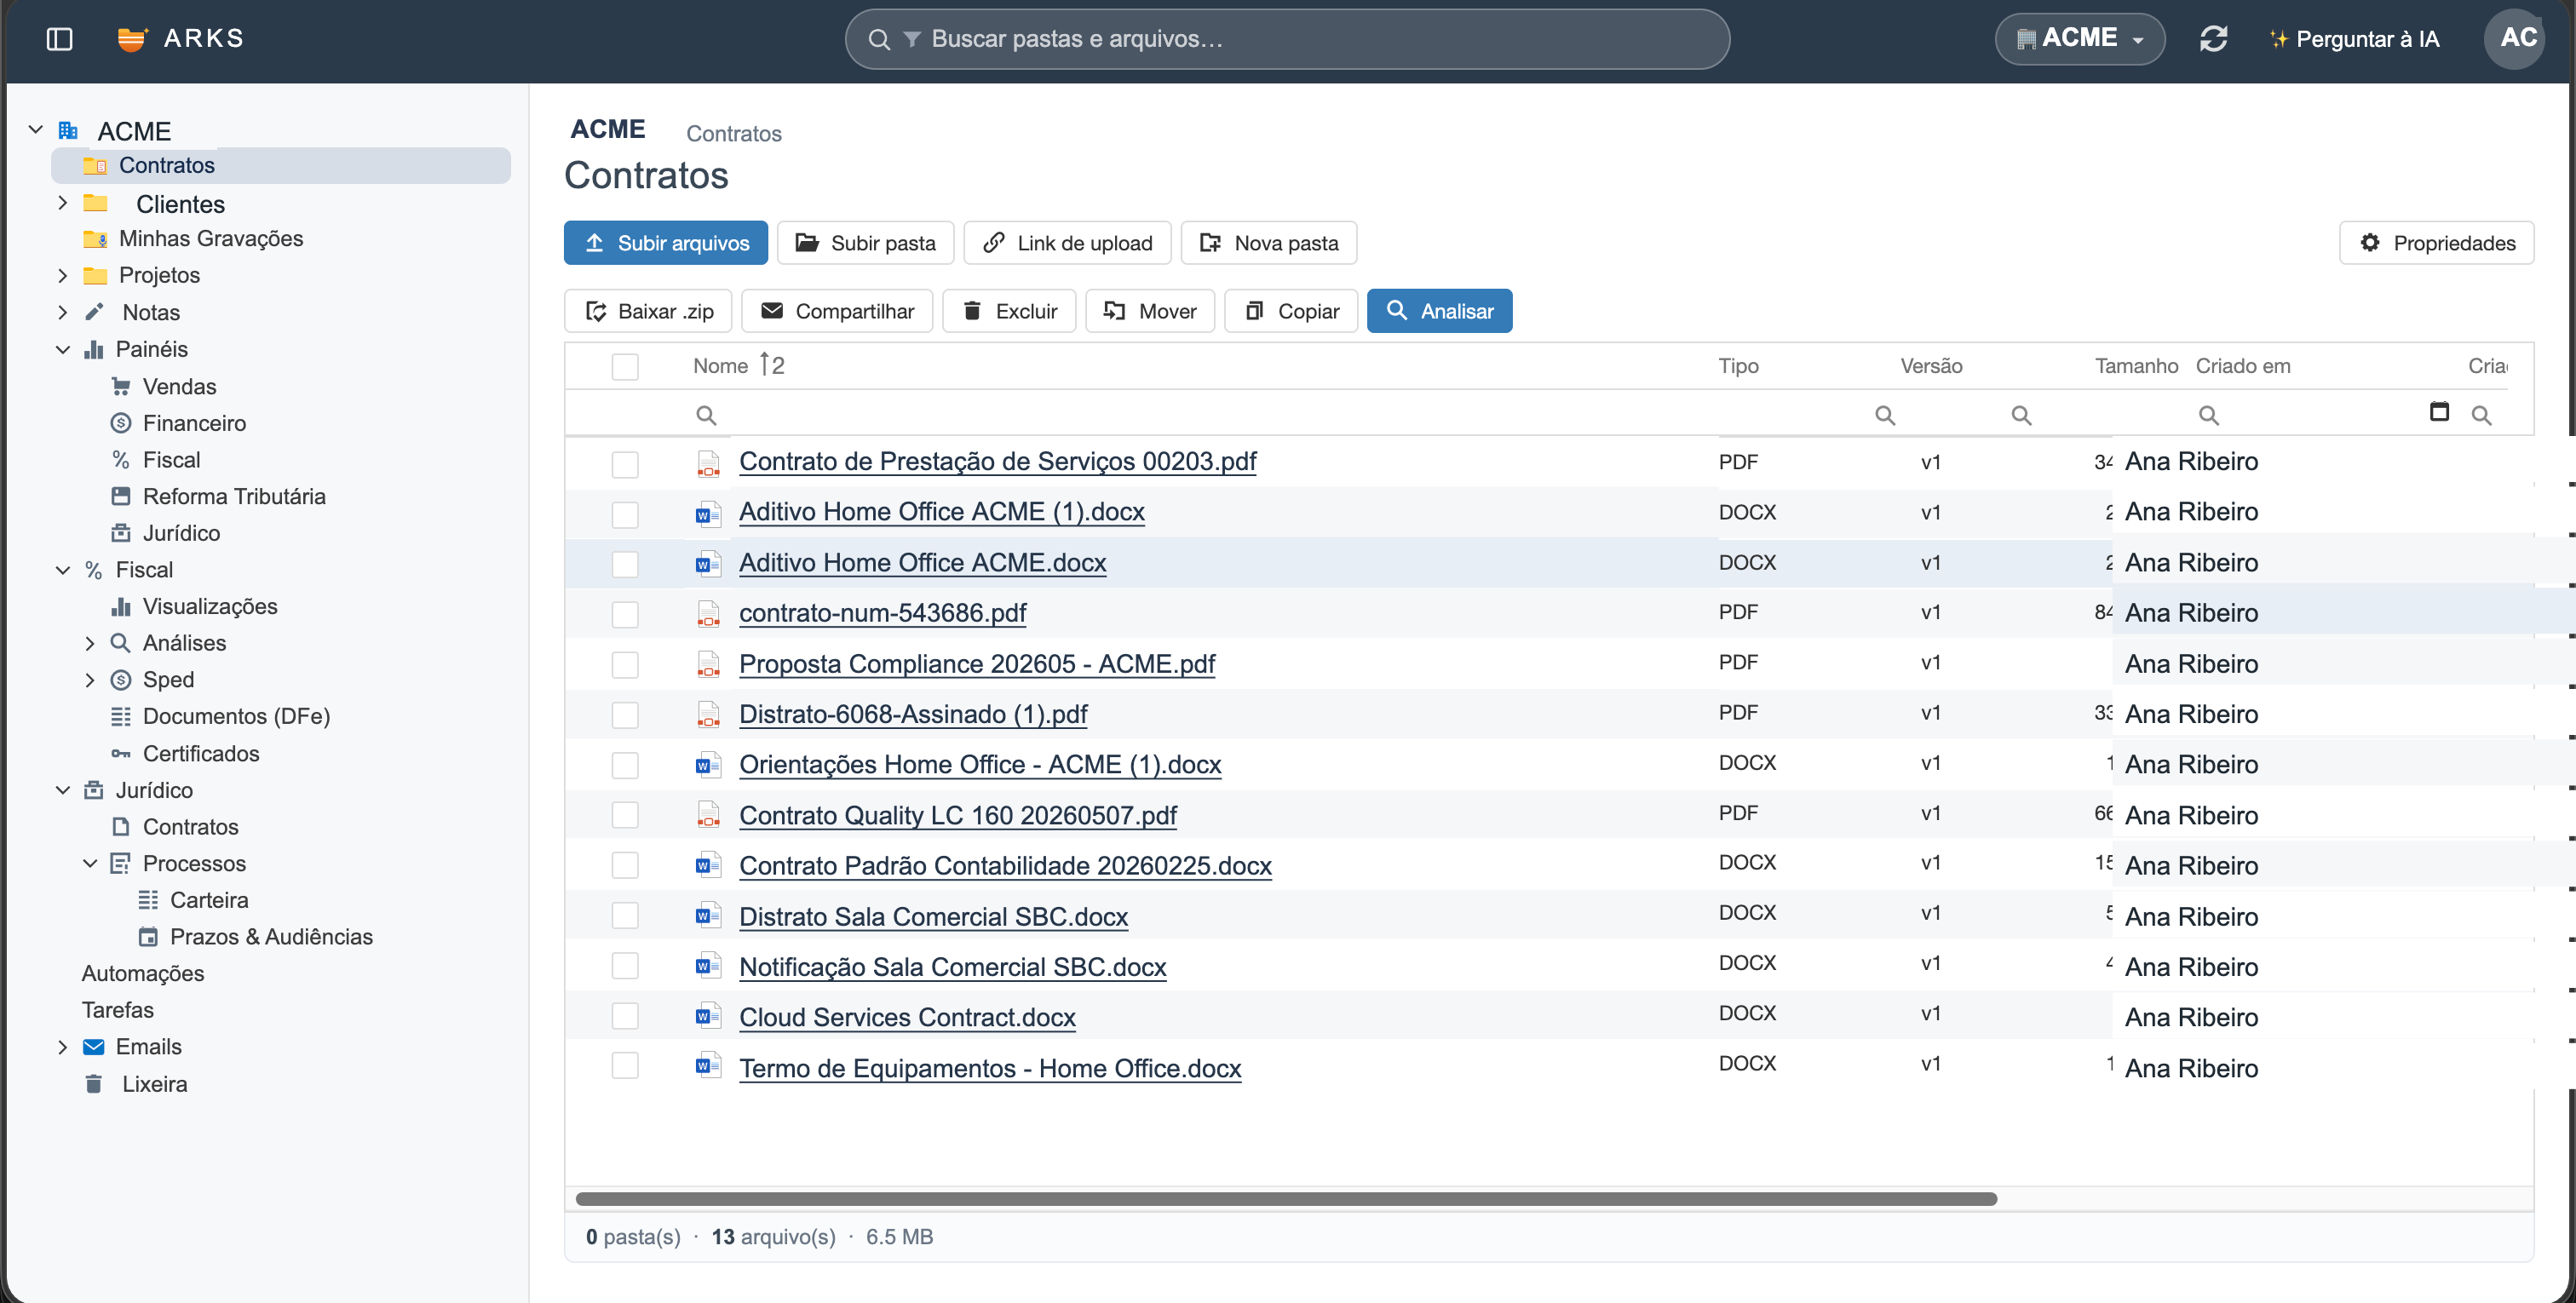Click the Prazos & Audiências calendar icon
2576x1303 pixels.
pyautogui.click(x=148, y=937)
